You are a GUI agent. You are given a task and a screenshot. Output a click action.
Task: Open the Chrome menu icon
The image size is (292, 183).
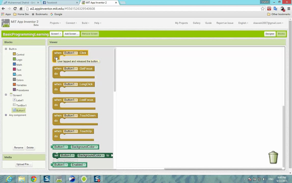tap(289, 9)
